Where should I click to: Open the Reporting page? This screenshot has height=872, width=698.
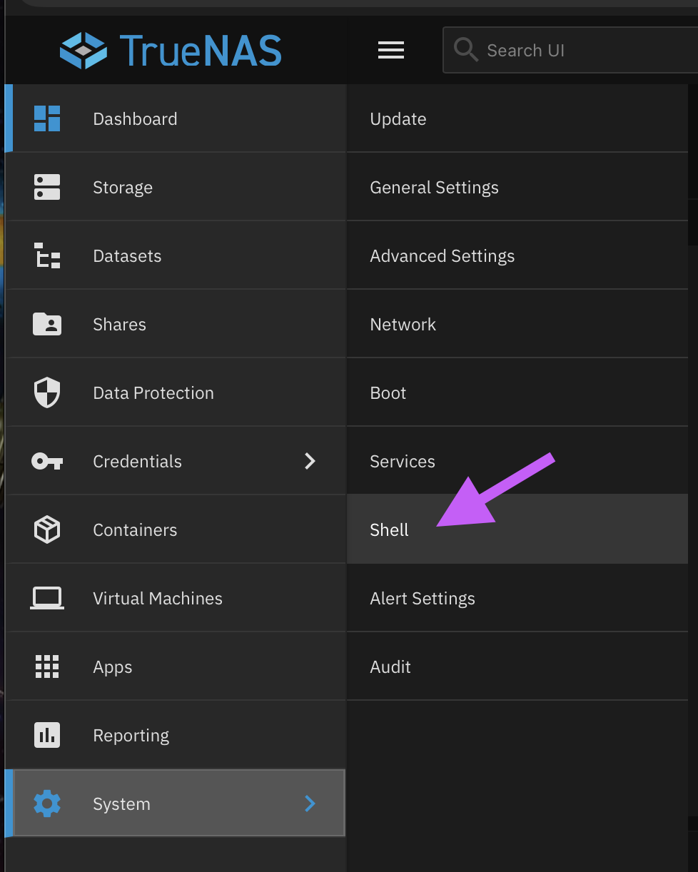131,736
